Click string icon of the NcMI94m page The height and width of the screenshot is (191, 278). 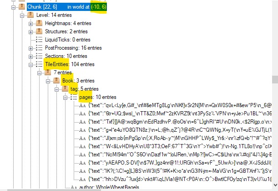point(82,155)
